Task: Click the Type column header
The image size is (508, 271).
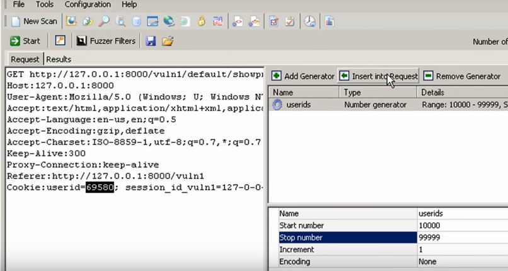Action: point(378,93)
